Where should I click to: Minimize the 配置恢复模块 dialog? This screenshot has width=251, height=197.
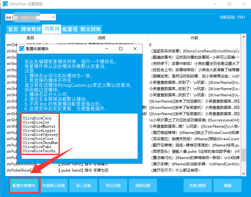tap(106, 49)
